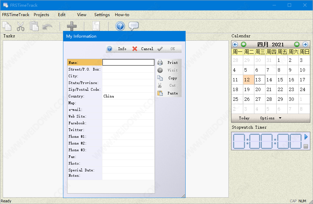This screenshot has width=313, height=204.
Task: Click the Ready status bar text
Action: coord(6,201)
